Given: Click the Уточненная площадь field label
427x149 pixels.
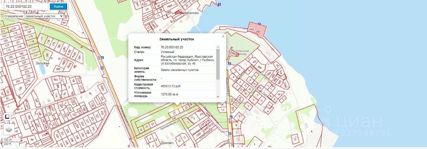Looking at the screenshot, I should pyautogui.click(x=143, y=94).
